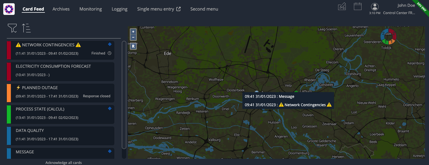429x165 pixels.
Task: Select the Planned Outage card
Action: coord(60,93)
